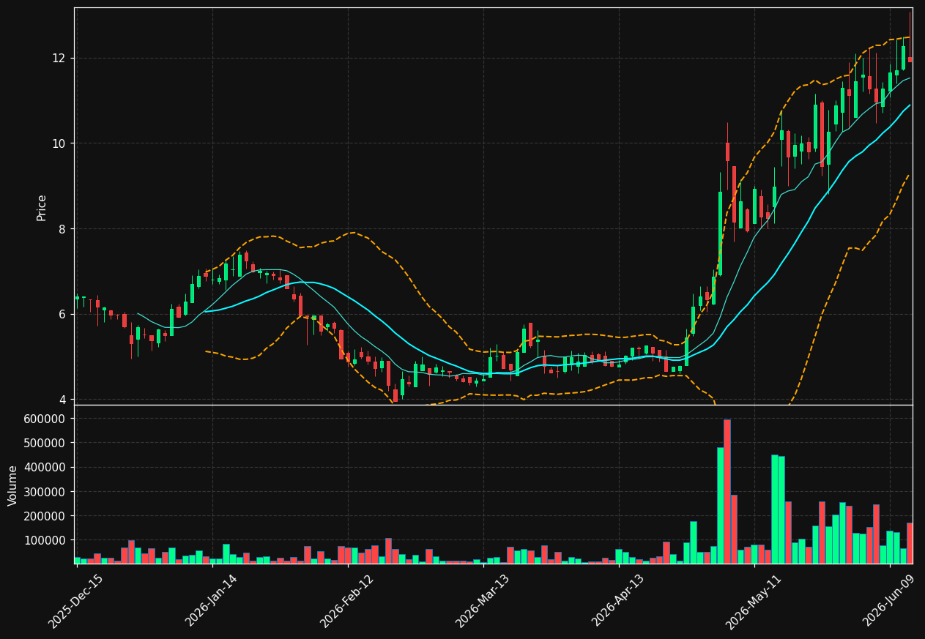The height and width of the screenshot is (639, 925).
Task: Click the 2026-Mar-13 date label
Action: coord(483,601)
